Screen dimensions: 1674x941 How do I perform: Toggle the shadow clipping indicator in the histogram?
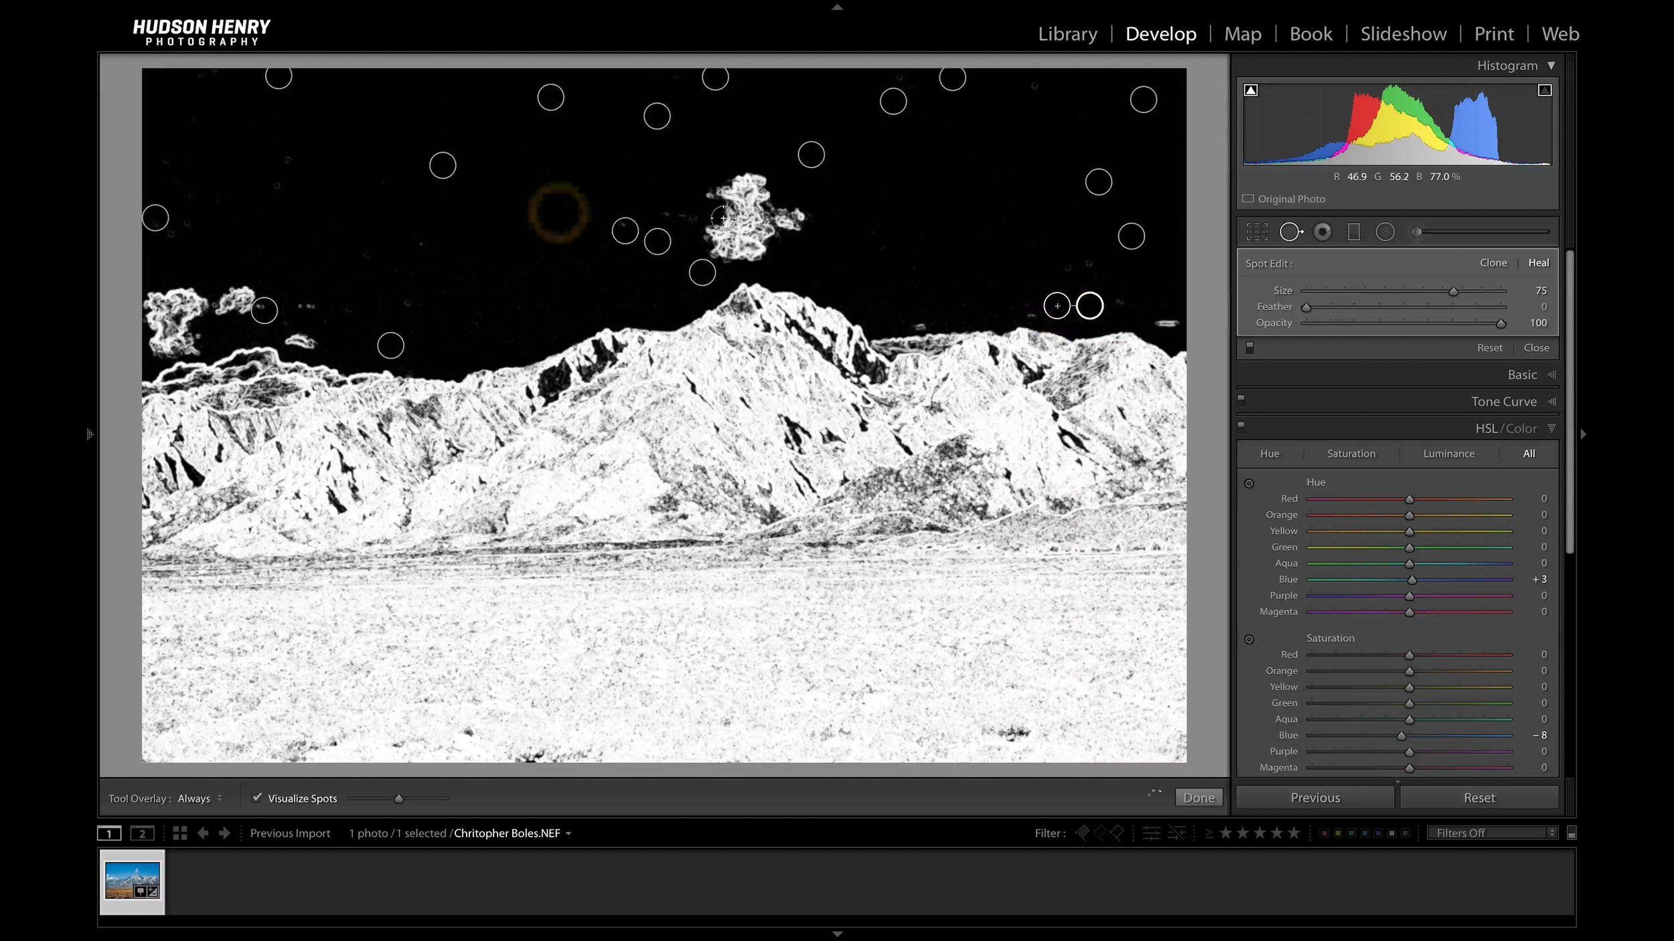1251,90
